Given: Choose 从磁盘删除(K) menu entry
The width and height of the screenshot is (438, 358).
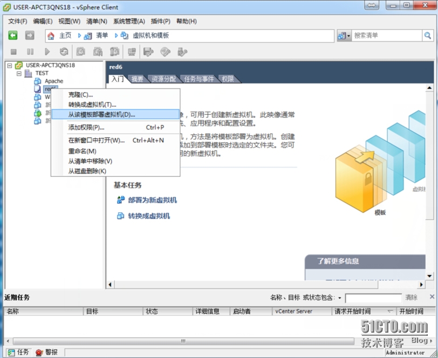Looking at the screenshot, I should [x=115, y=171].
